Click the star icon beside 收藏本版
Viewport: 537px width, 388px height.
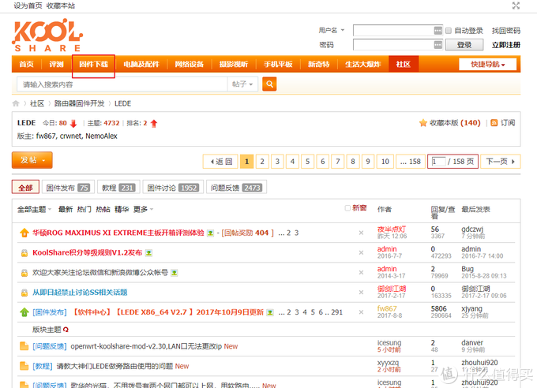click(x=423, y=123)
